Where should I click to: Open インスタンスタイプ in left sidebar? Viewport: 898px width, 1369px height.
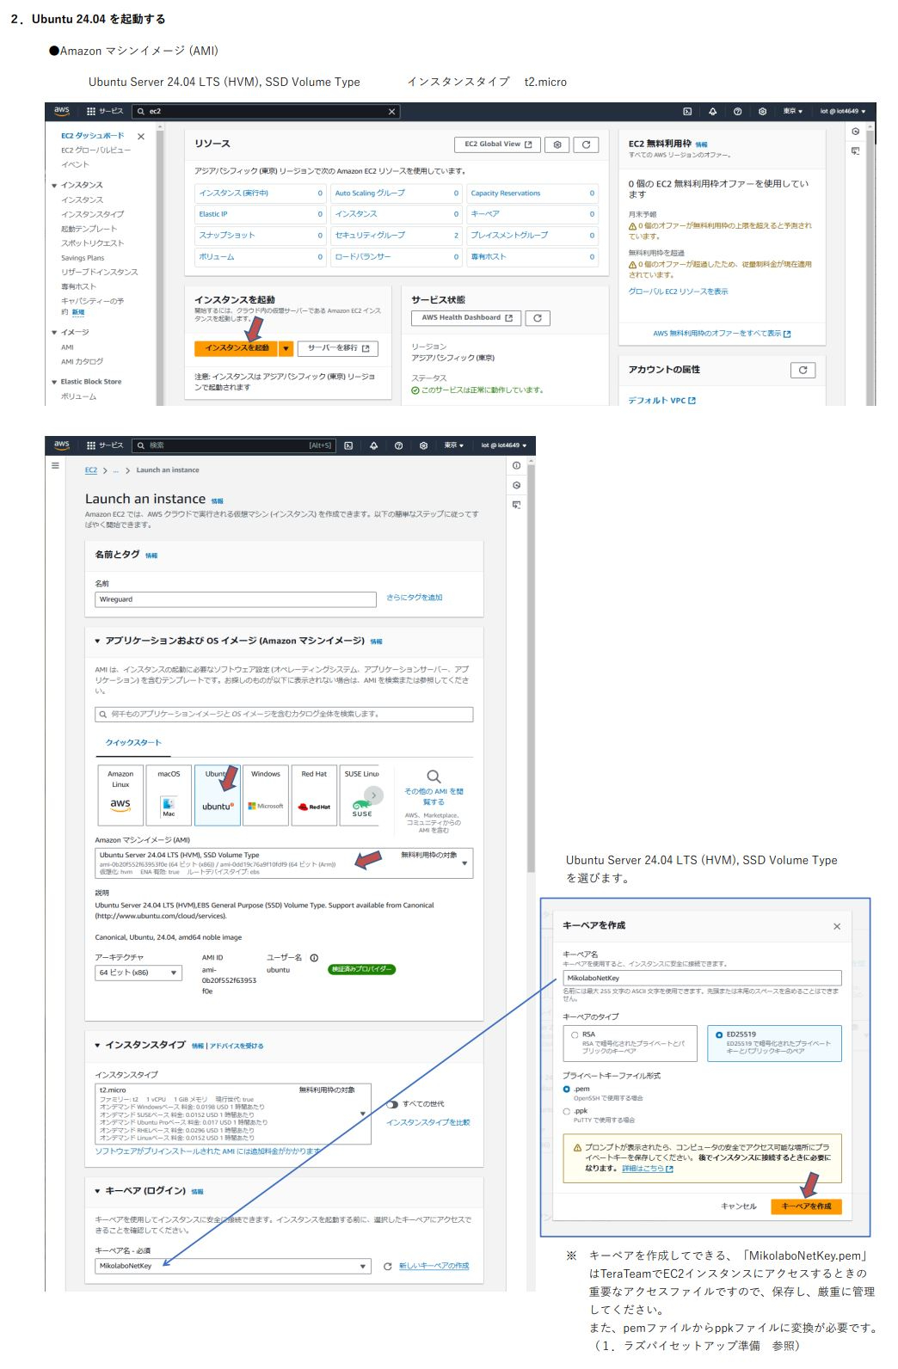tap(92, 214)
